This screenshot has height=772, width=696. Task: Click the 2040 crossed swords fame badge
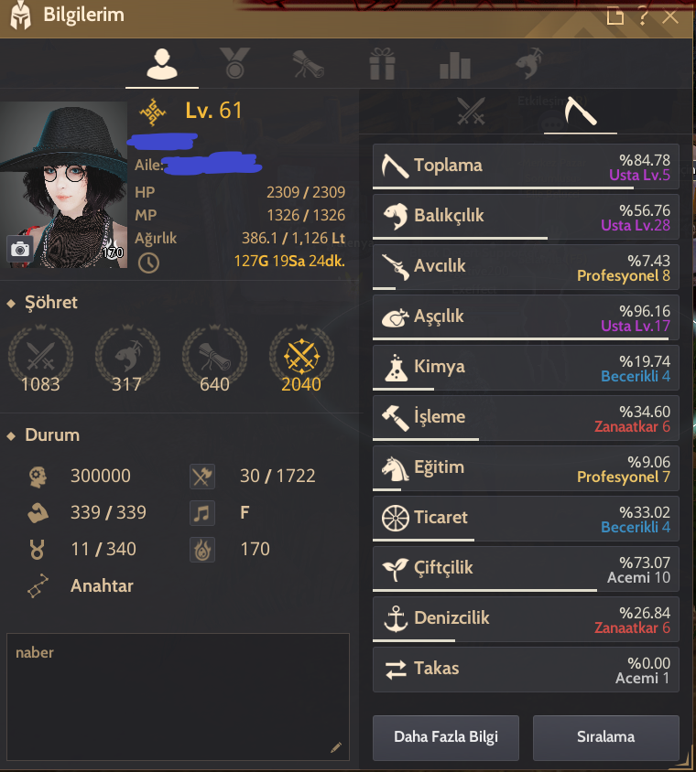[x=301, y=359]
